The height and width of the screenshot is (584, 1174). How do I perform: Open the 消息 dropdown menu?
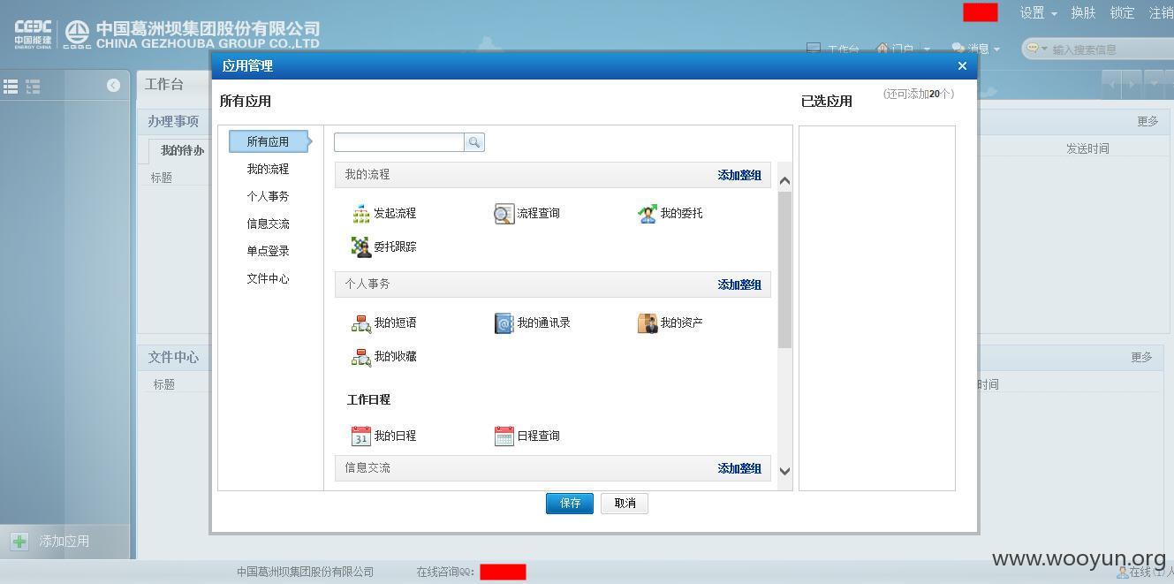(x=976, y=49)
